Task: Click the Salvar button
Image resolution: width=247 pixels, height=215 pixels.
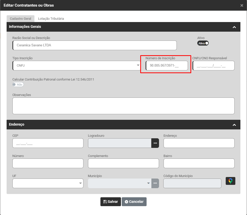Action: click(111, 202)
